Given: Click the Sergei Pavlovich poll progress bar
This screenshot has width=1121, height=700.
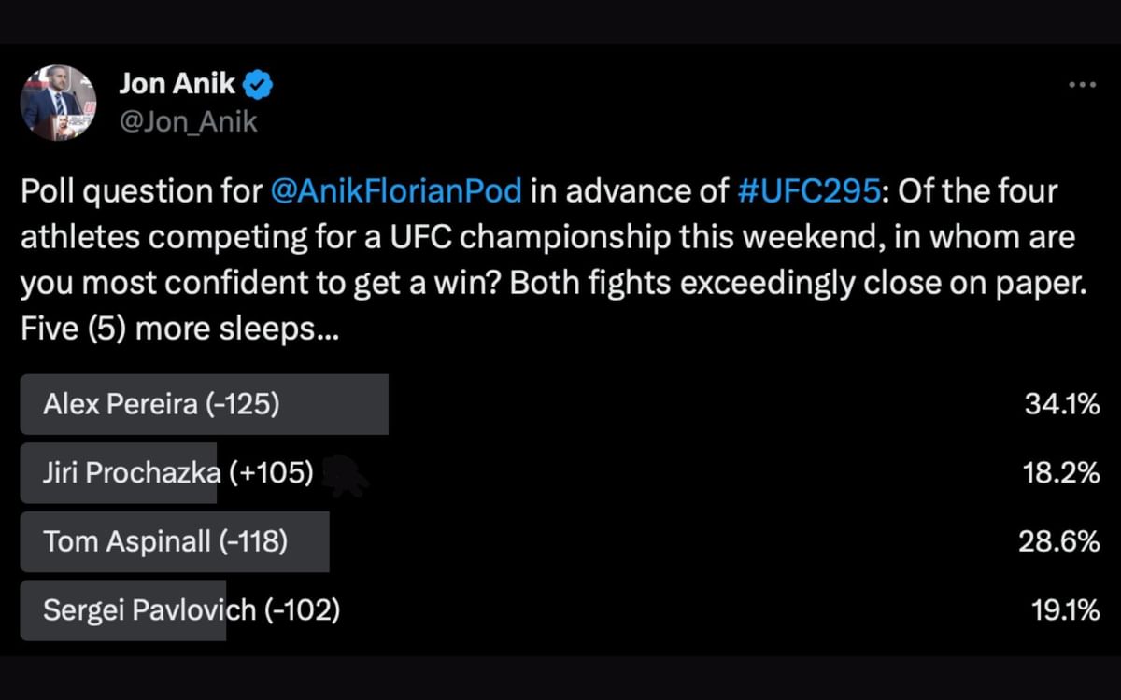Looking at the screenshot, I should click(x=122, y=611).
